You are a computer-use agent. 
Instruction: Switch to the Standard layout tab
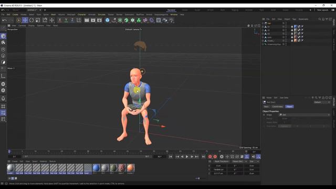point(171,10)
